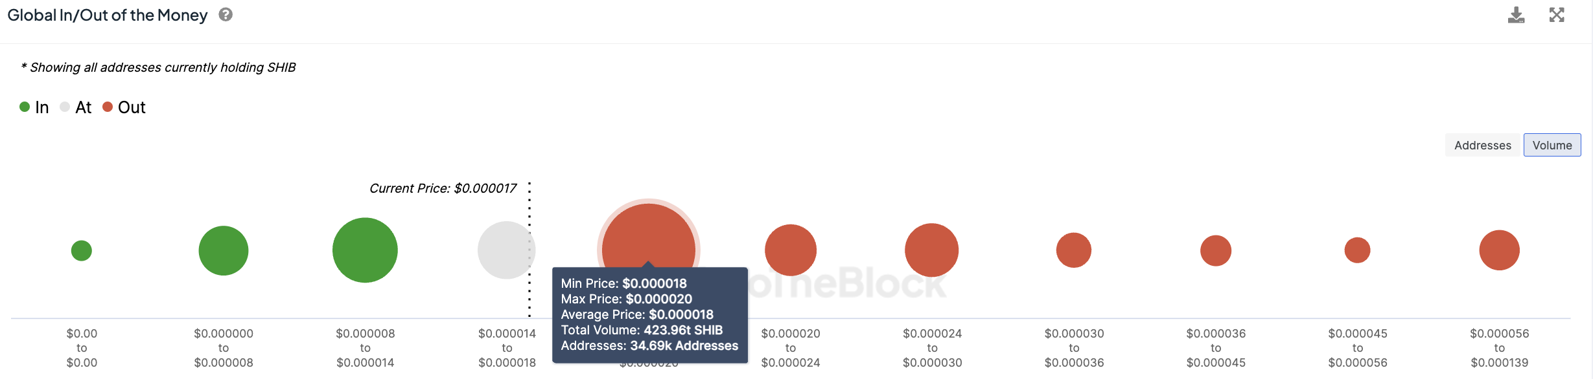Click the help question mark icon
1593x379 pixels.
[226, 15]
